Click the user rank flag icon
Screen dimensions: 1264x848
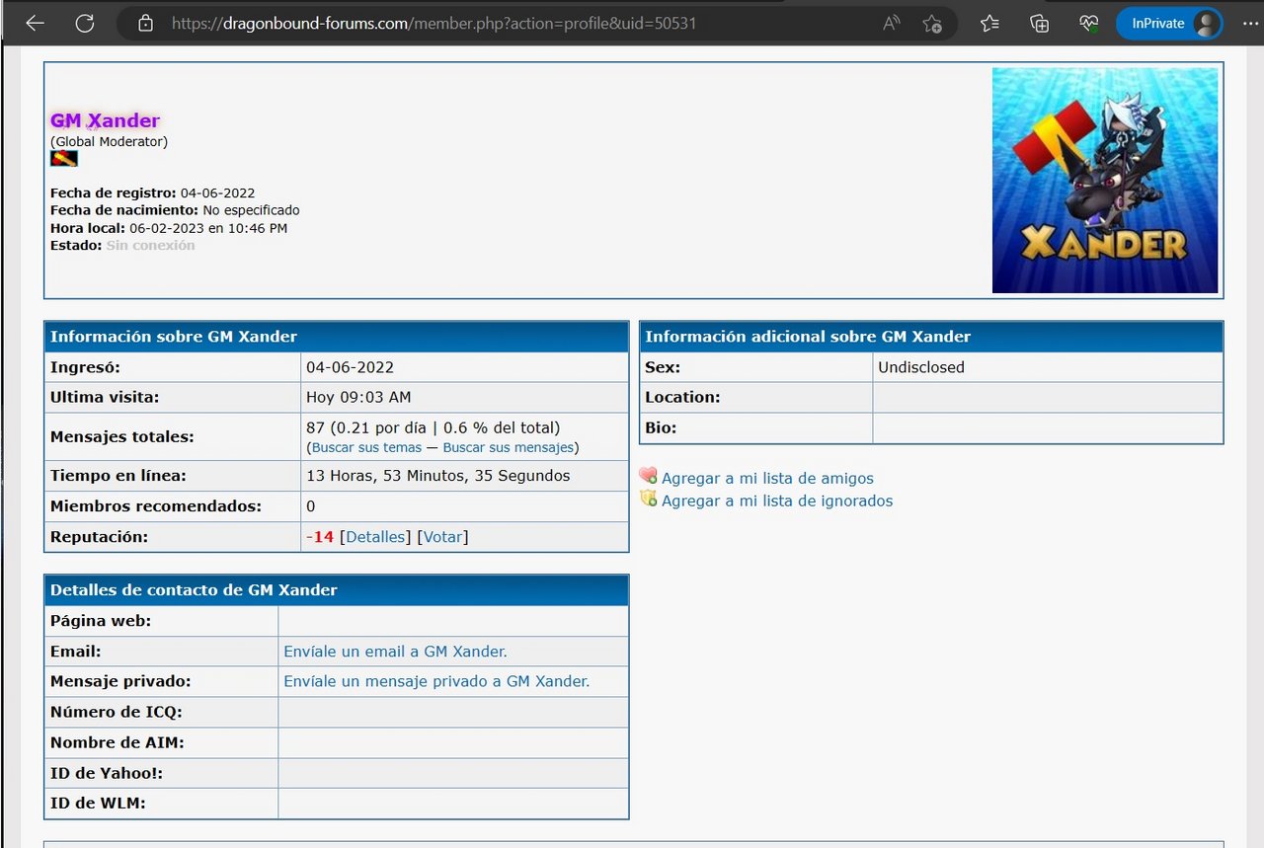[x=64, y=158]
